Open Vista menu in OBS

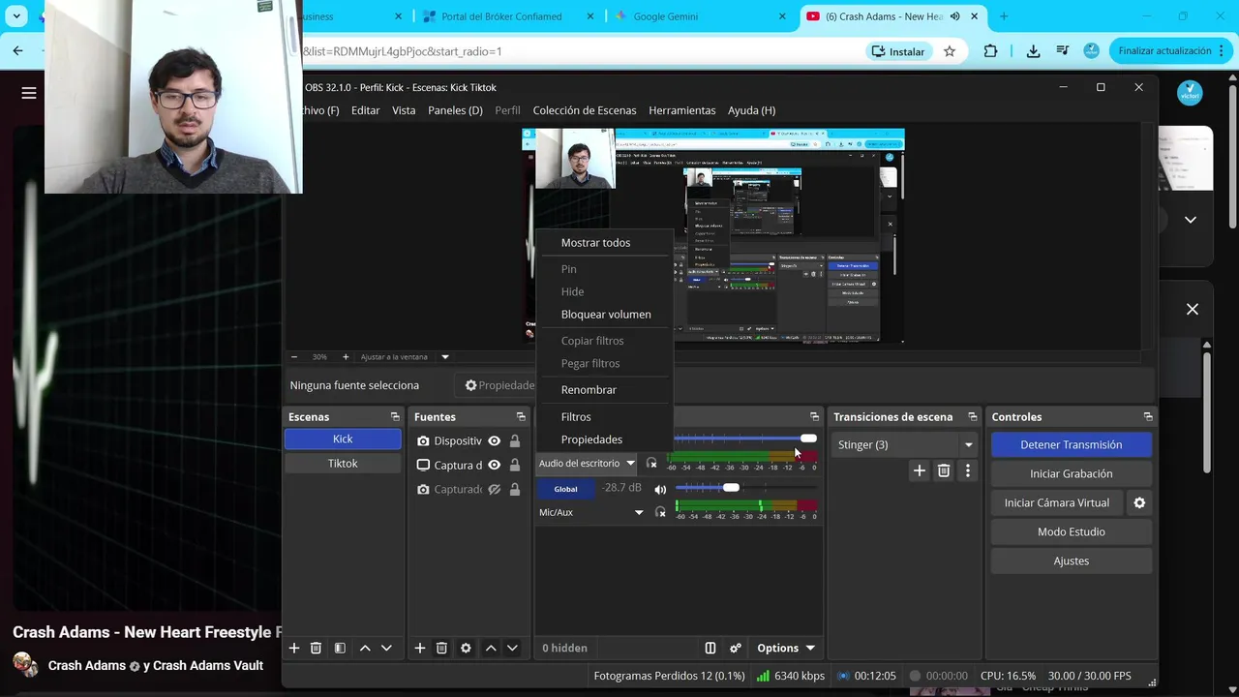tap(404, 110)
